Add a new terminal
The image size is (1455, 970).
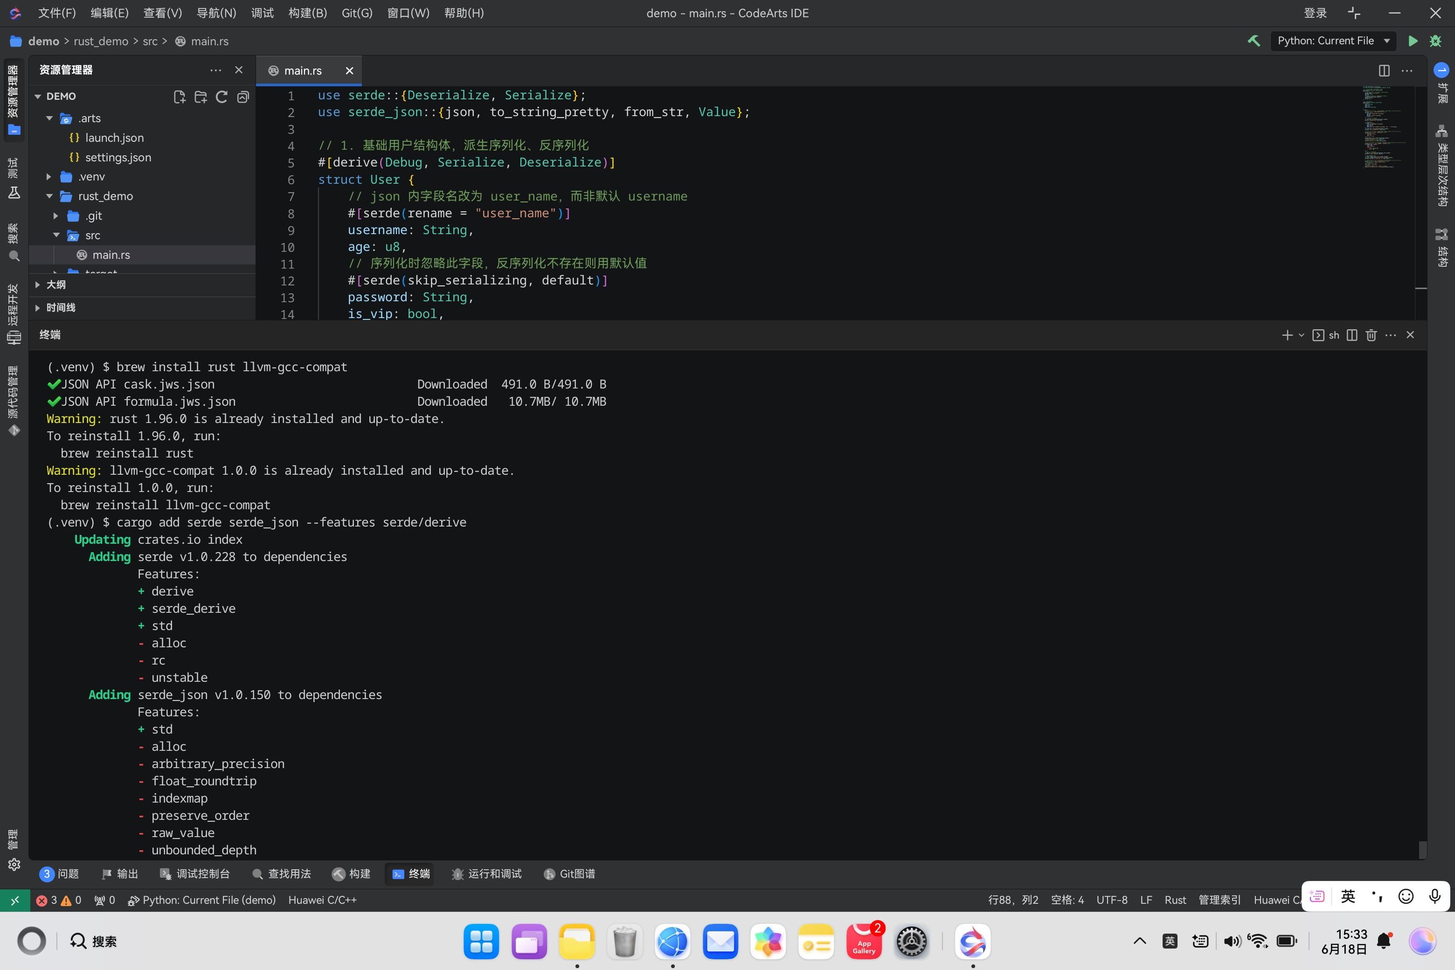(1288, 335)
